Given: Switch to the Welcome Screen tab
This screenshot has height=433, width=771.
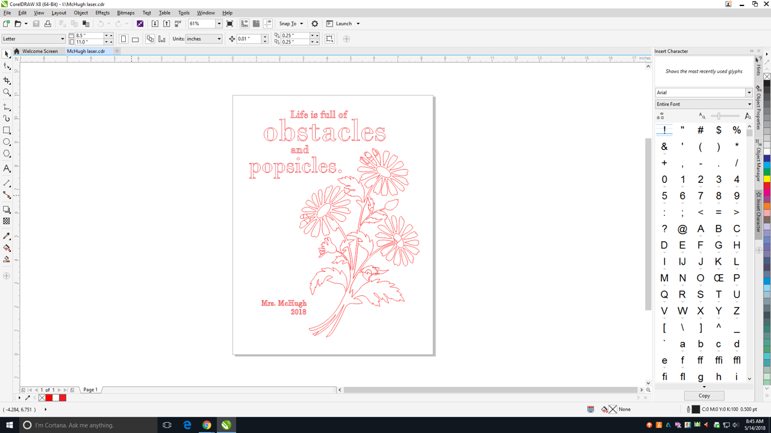Looking at the screenshot, I should point(40,51).
